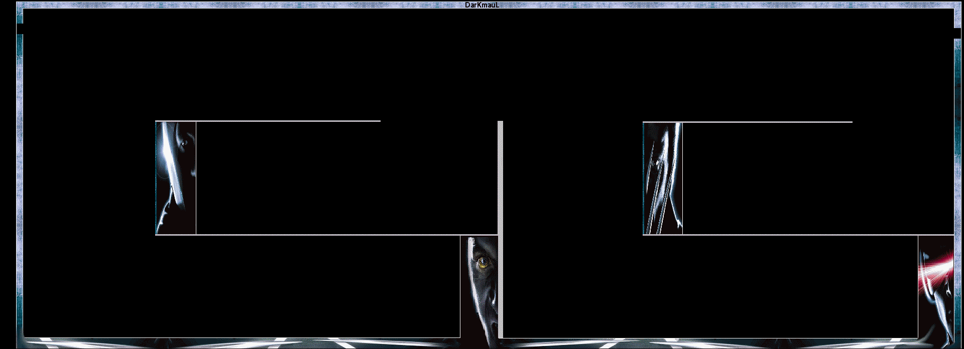The height and width of the screenshot is (349, 964).
Task: Click the large black area below title
Action: pos(482,65)
